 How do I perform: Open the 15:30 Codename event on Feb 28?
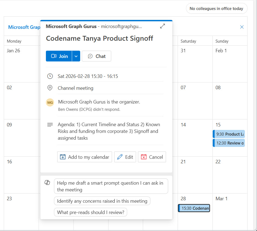194,208
